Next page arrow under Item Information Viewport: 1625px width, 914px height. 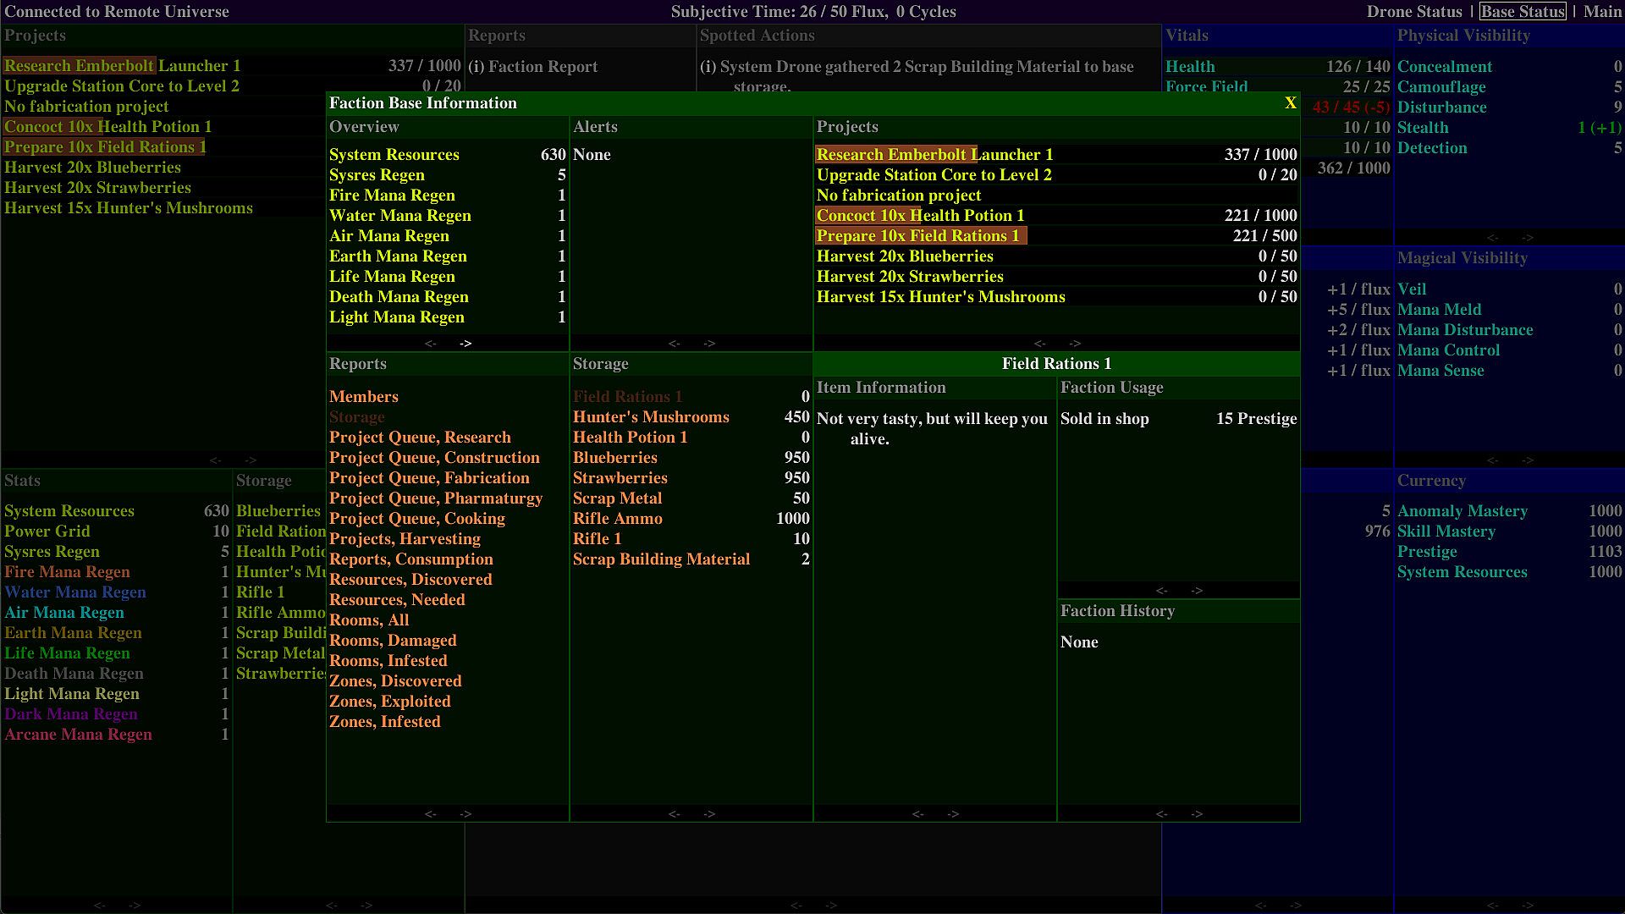pos(953,814)
